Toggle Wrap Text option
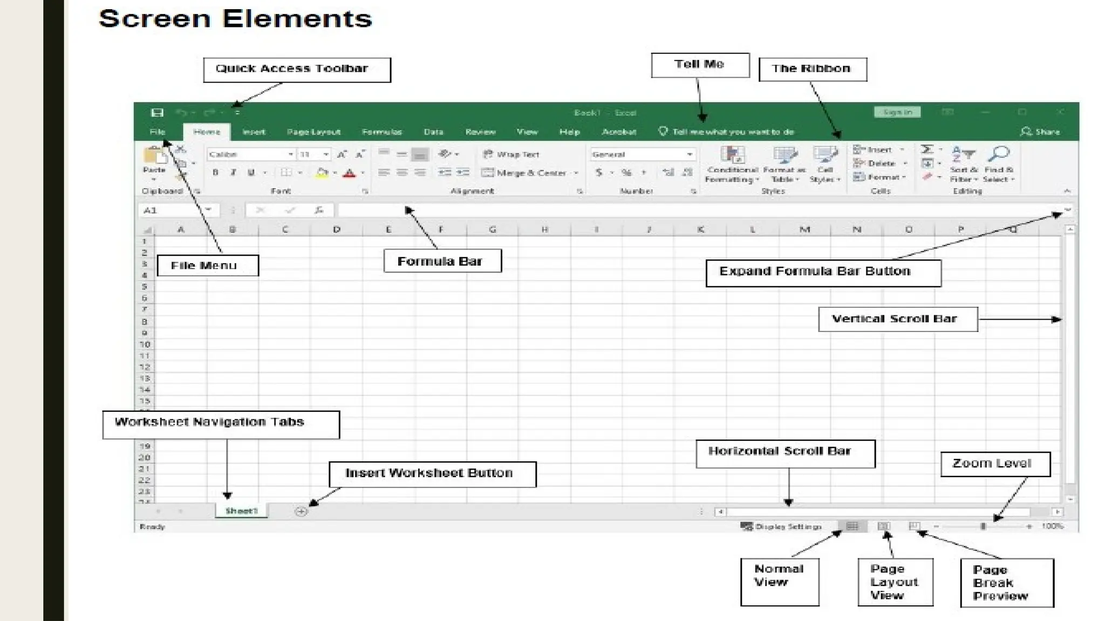The width and height of the screenshot is (1105, 621). point(511,155)
